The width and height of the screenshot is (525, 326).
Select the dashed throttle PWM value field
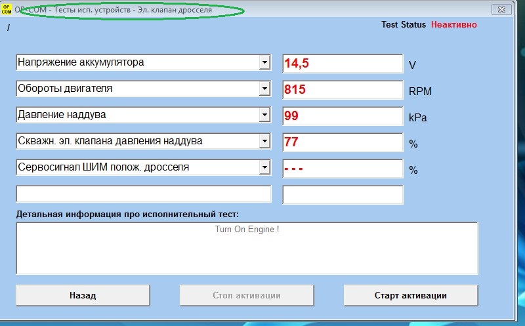tap(343, 169)
